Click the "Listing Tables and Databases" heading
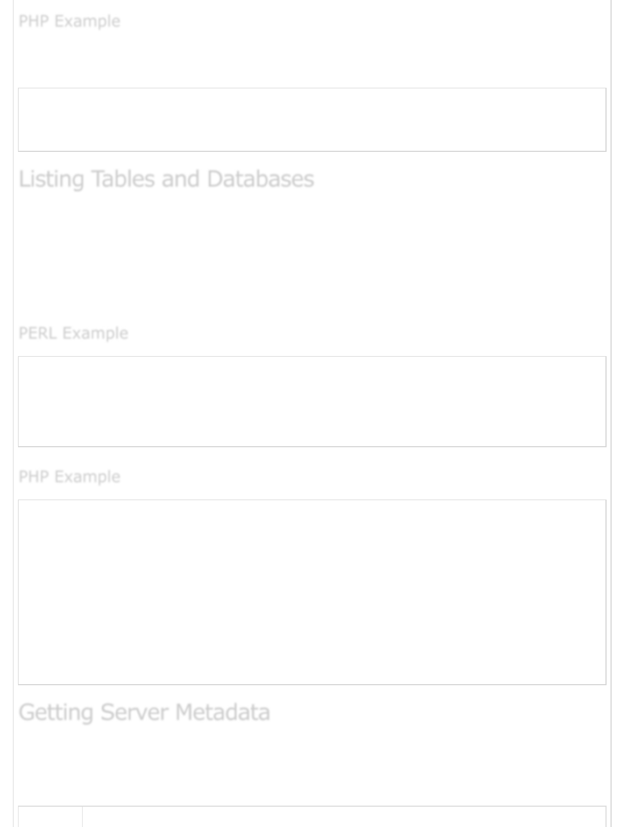This screenshot has height=827, width=624. (x=166, y=179)
